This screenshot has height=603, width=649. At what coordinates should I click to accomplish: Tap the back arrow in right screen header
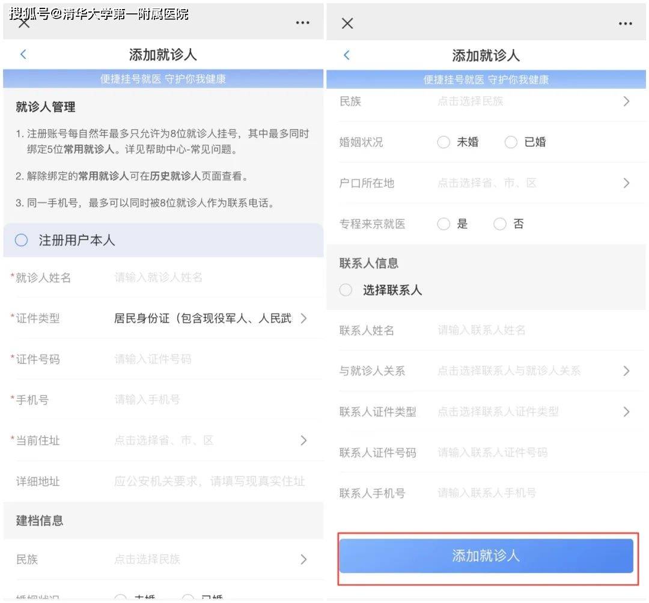346,55
